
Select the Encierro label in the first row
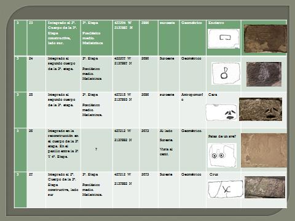coord(216,23)
